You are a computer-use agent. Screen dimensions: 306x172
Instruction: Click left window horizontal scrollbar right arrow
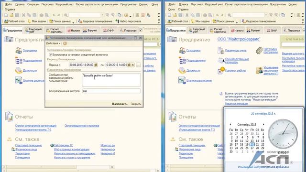click(x=112, y=167)
